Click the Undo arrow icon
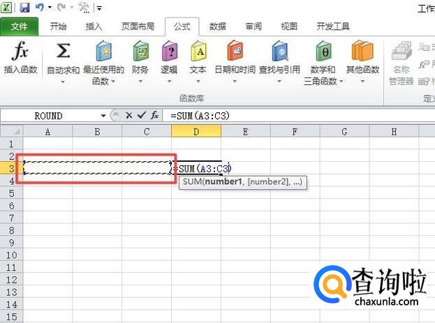Screen dimensions: 435x323 tap(40, 7)
